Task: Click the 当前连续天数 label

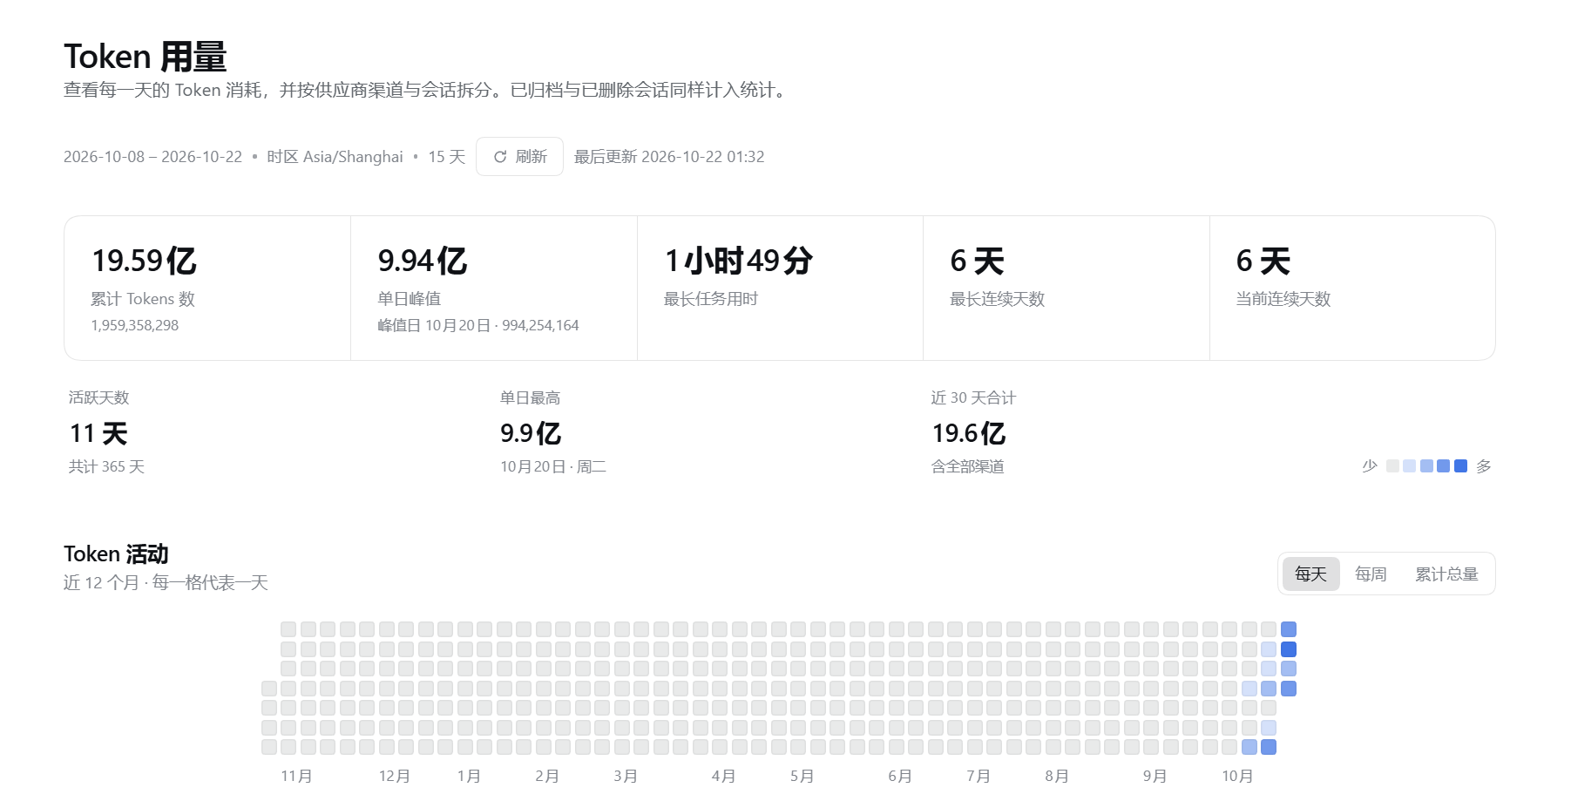Action: point(1283,299)
